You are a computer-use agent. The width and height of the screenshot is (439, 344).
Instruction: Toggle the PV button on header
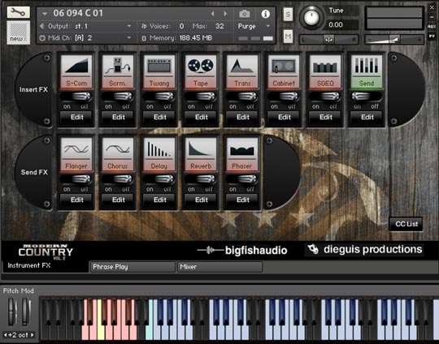(432, 36)
